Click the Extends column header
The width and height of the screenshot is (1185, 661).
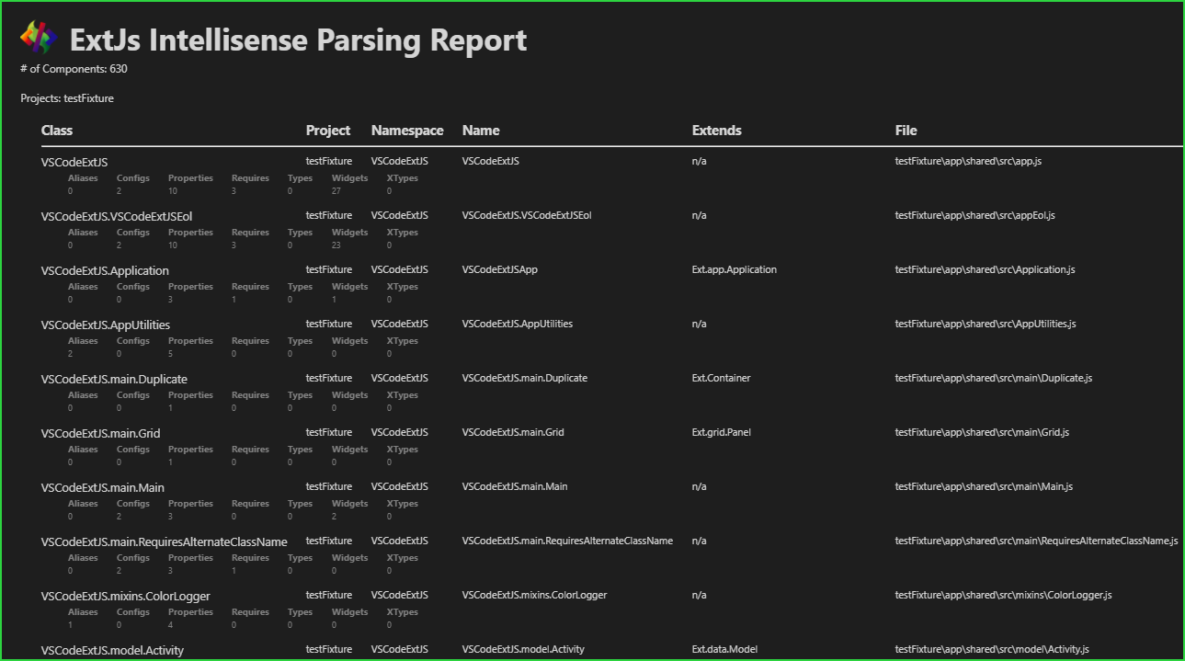tap(717, 131)
